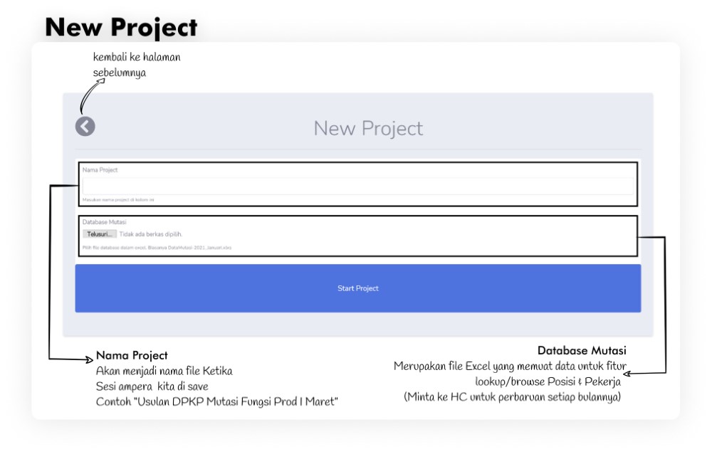This screenshot has height=454, width=712.
Task: Click the 'Usulan DPKP Mutasi Fungsi' example text
Action: click(x=217, y=401)
